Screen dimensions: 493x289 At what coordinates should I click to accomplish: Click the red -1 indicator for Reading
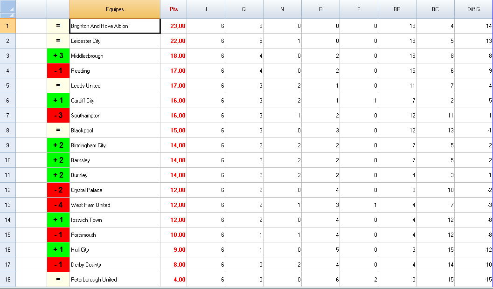pyautogui.click(x=58, y=71)
